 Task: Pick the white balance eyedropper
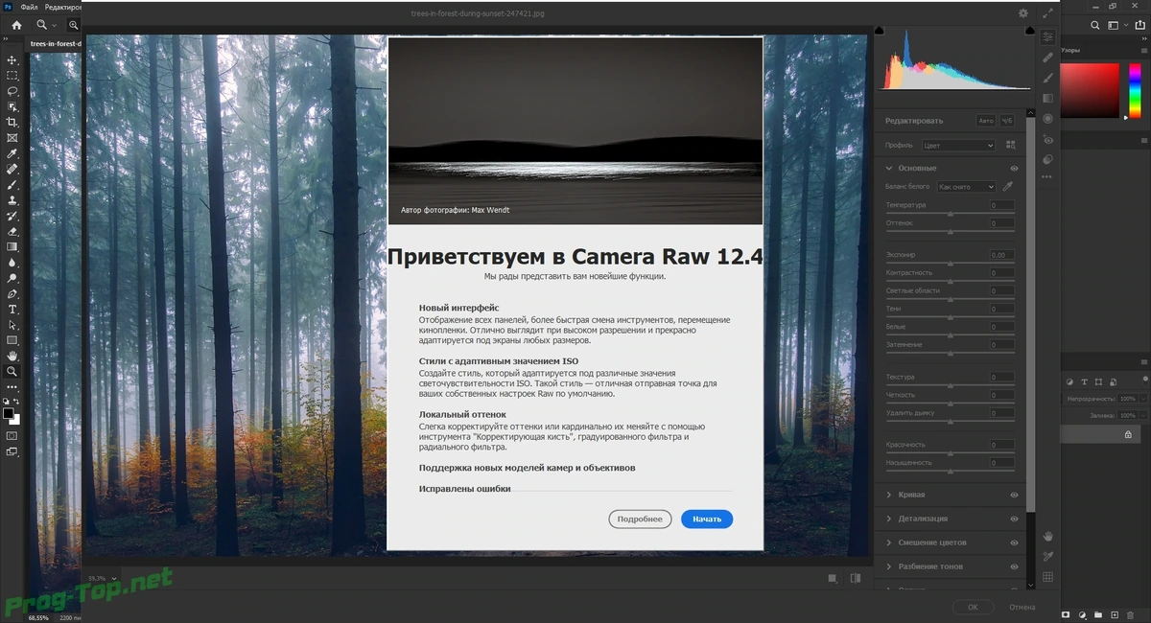(1008, 186)
